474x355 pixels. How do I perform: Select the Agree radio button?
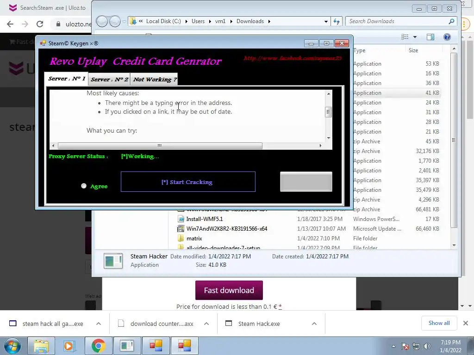coord(84,186)
